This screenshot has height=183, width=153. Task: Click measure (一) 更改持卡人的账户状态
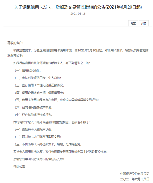coord(34,130)
